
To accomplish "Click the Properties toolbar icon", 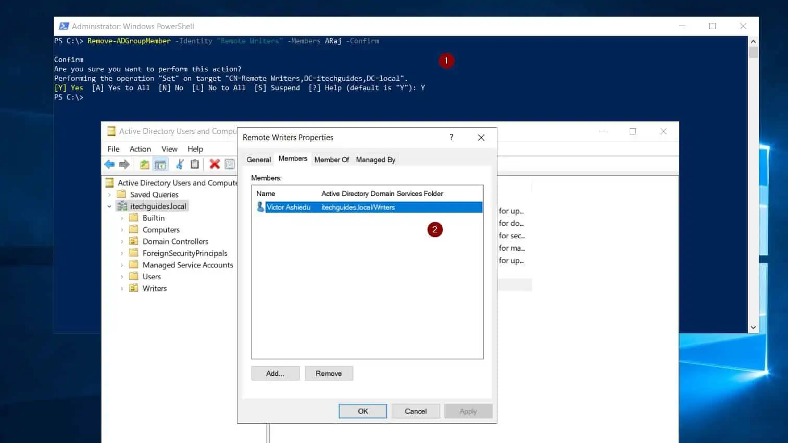I will 229,165.
